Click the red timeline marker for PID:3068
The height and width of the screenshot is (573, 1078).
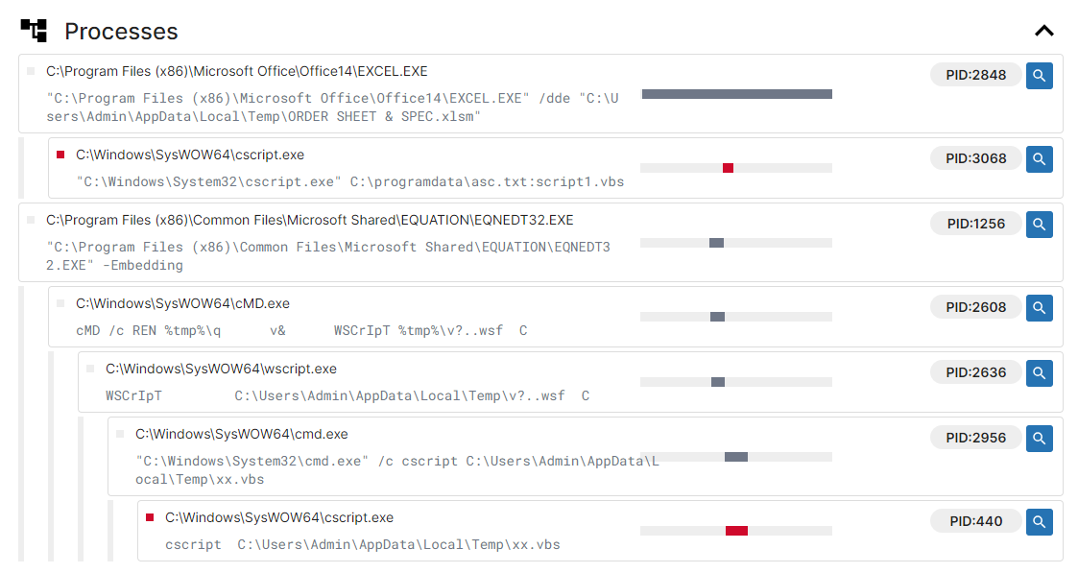click(728, 168)
